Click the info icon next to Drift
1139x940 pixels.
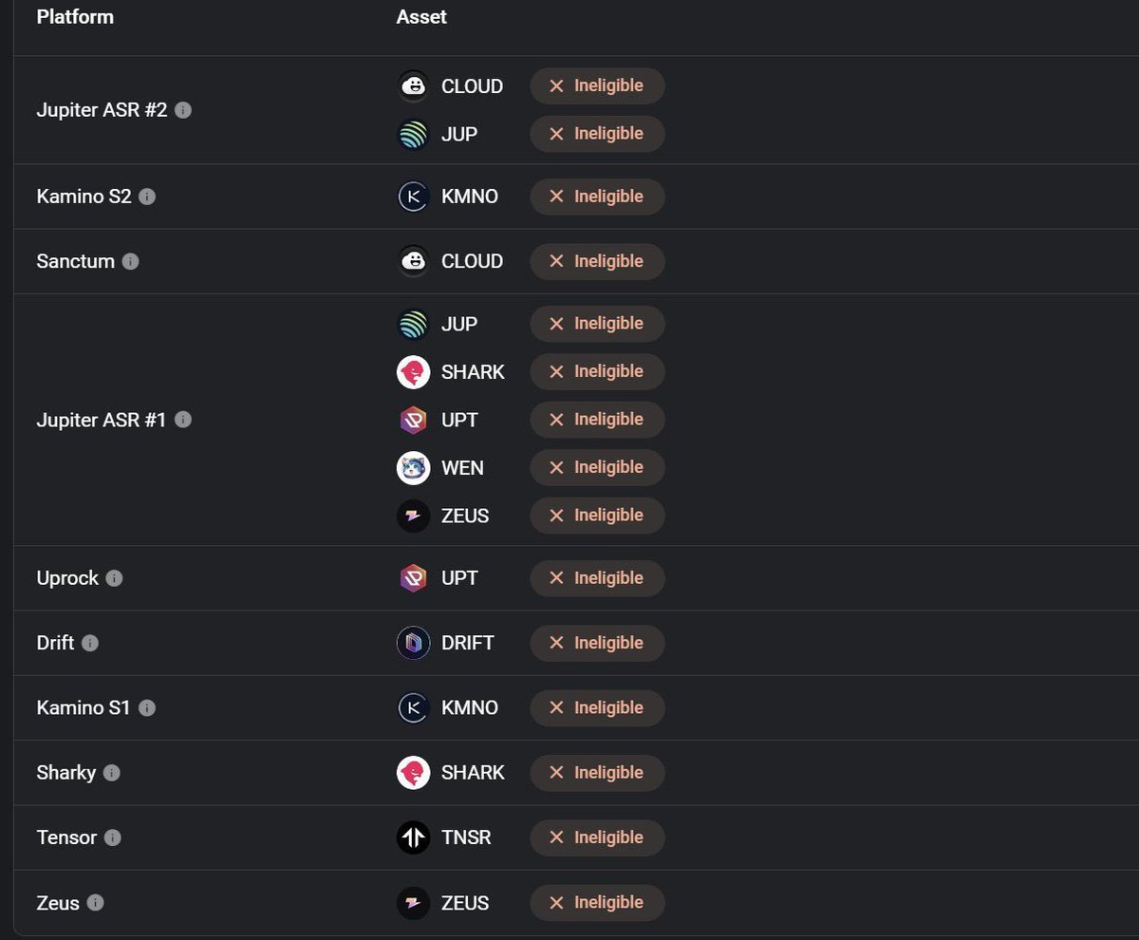point(90,643)
